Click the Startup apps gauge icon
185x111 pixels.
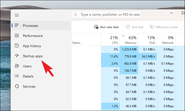click(x=17, y=55)
